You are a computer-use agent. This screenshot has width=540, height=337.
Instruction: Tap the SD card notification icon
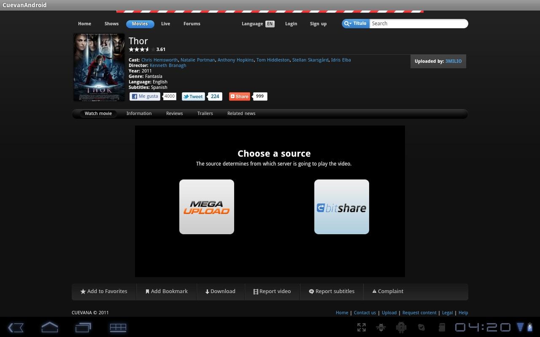(x=441, y=327)
